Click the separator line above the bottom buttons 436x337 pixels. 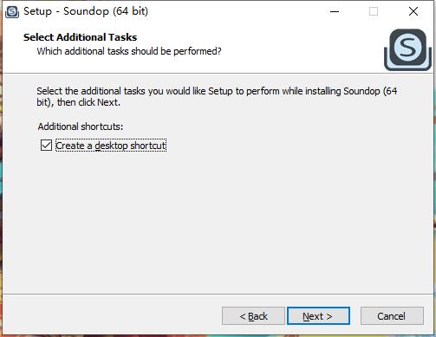(x=218, y=295)
